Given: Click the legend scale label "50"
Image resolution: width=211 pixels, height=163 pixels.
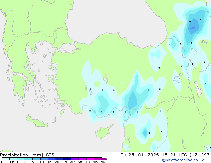Looking at the screenshot, I should pyautogui.click(x=103, y=162).
